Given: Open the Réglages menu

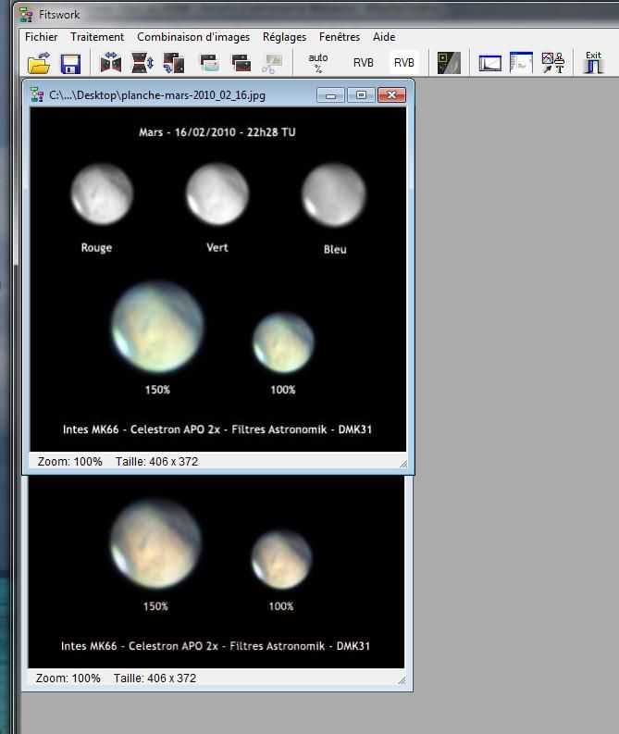Looking at the screenshot, I should 284,37.
